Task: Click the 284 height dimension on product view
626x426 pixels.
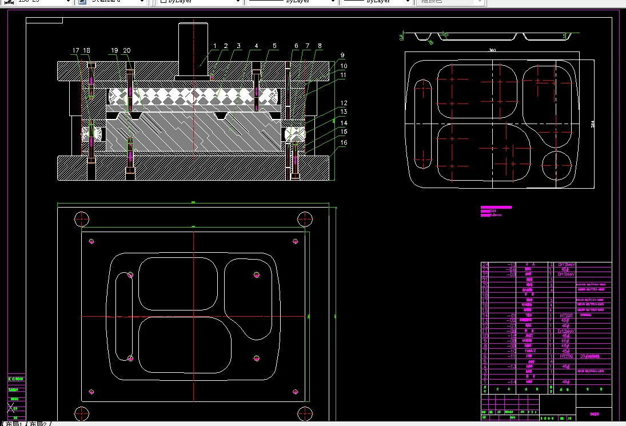Action: click(592, 124)
